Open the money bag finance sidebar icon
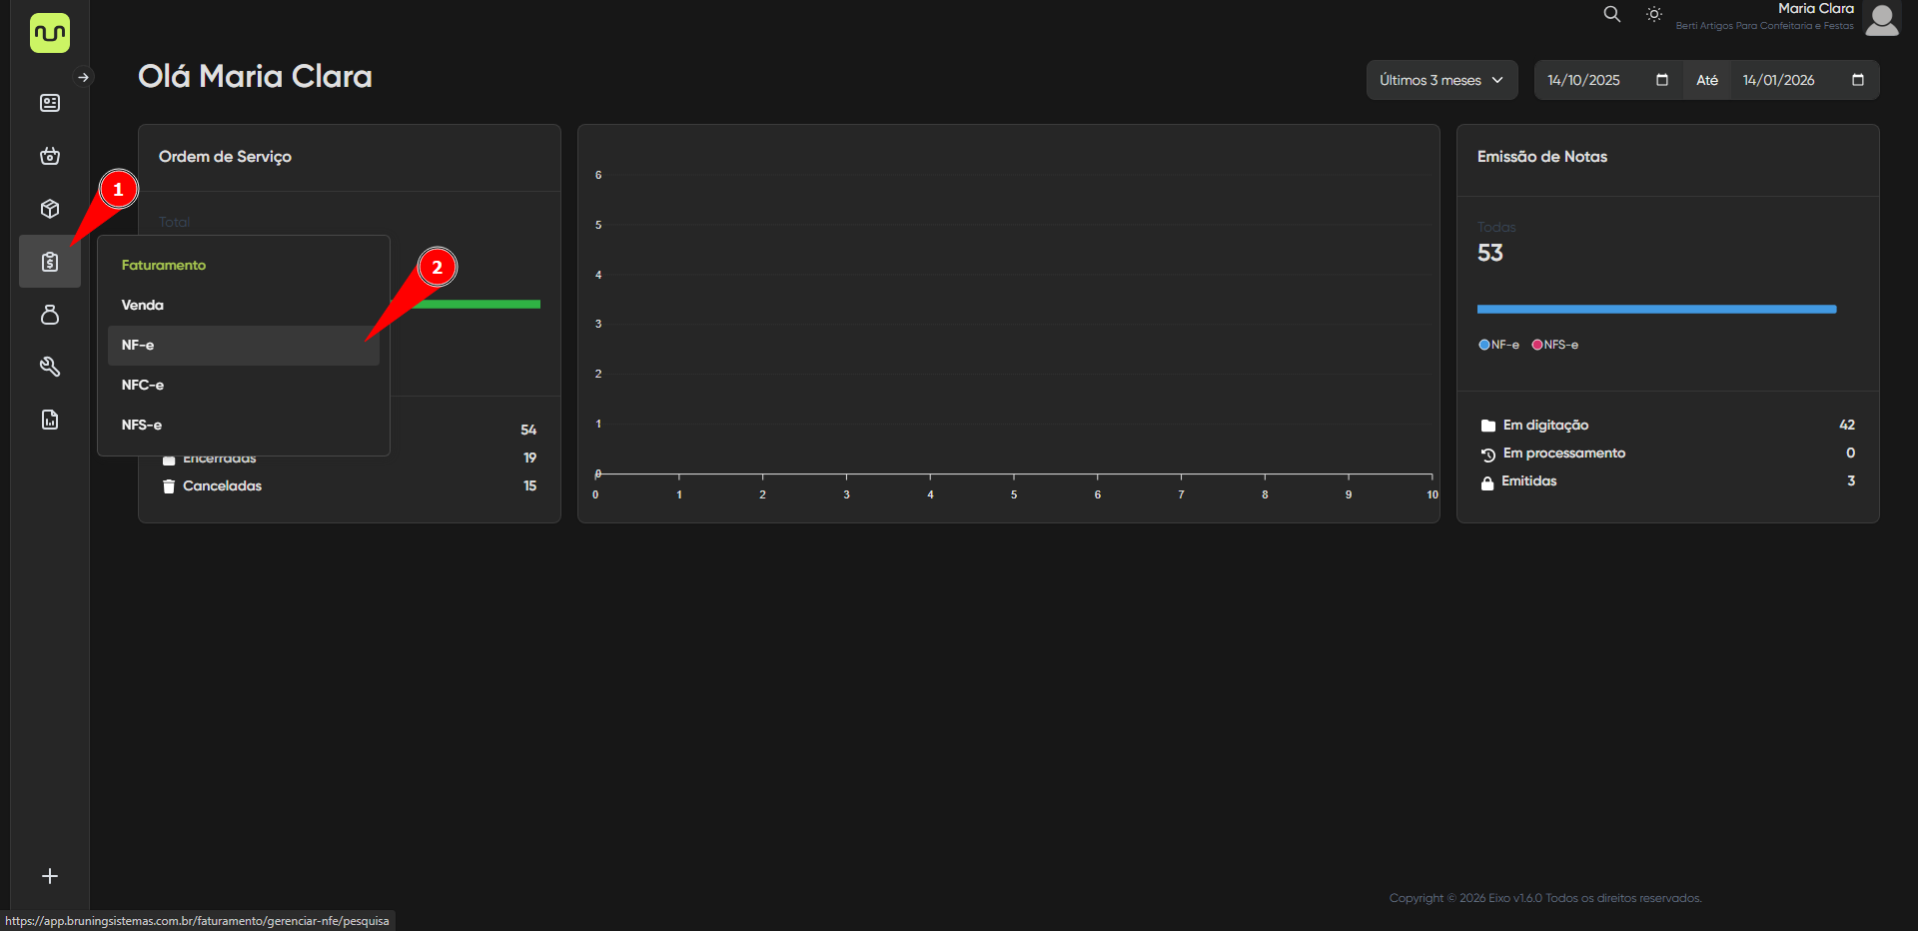The image size is (1918, 931). pos(50,315)
